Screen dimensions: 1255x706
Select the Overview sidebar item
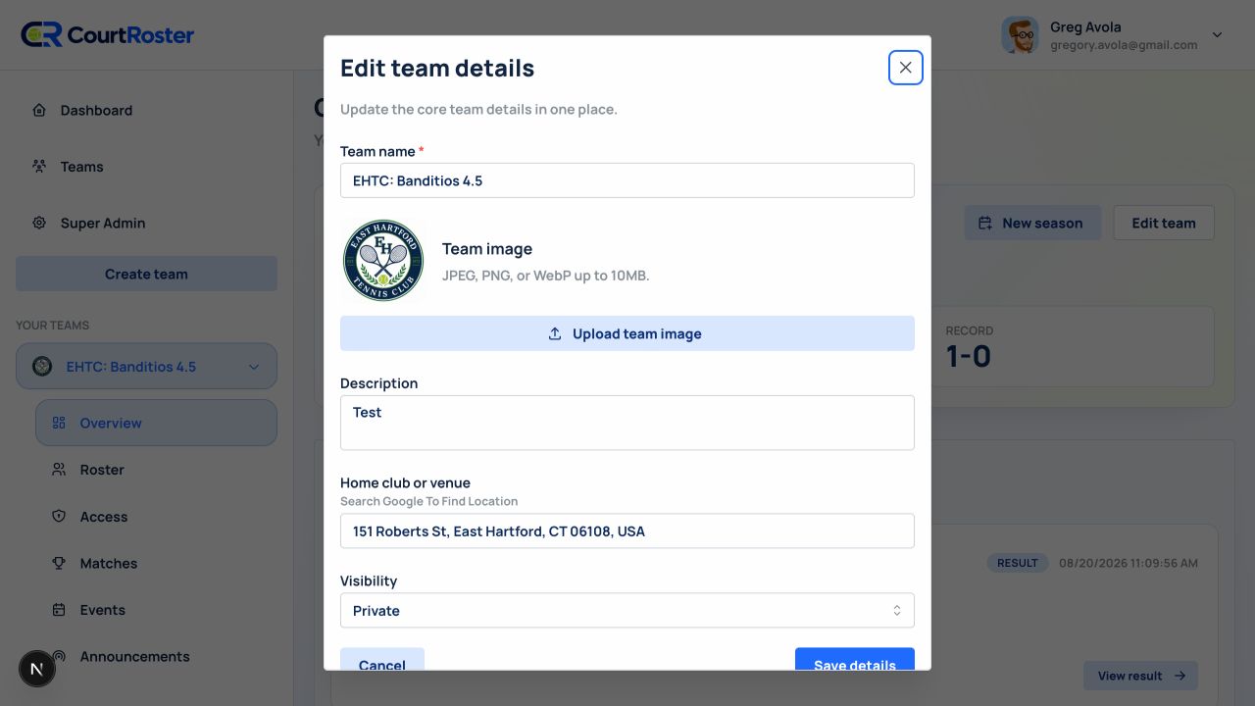[157, 423]
